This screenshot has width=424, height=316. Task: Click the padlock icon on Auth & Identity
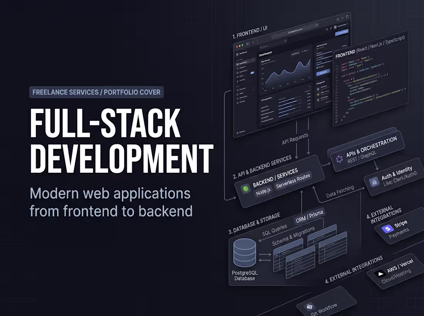[374, 182]
